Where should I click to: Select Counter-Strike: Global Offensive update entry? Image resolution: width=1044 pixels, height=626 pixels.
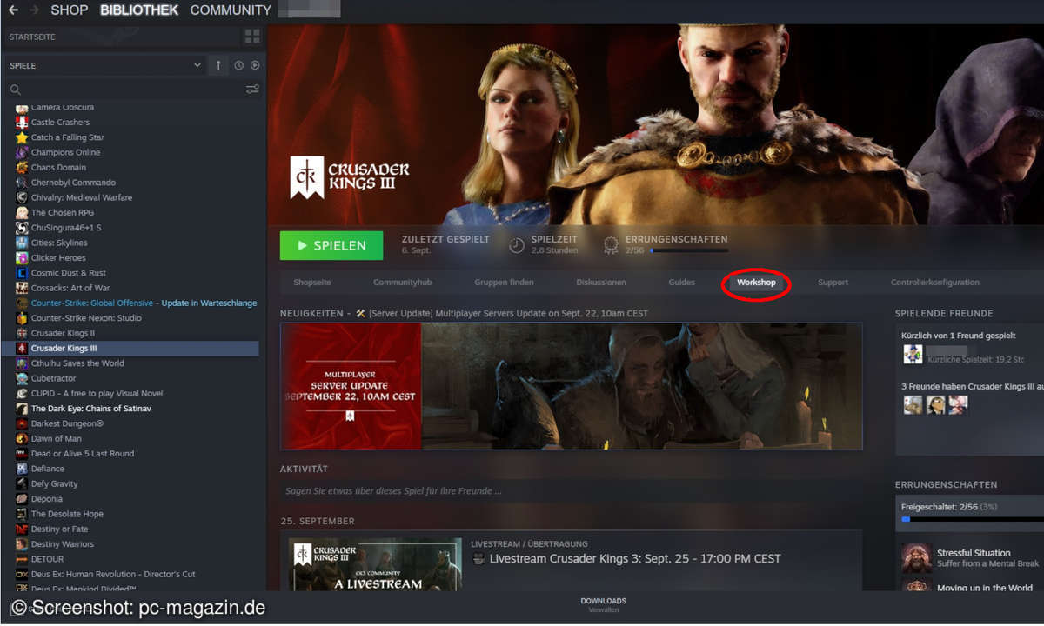[x=144, y=303]
